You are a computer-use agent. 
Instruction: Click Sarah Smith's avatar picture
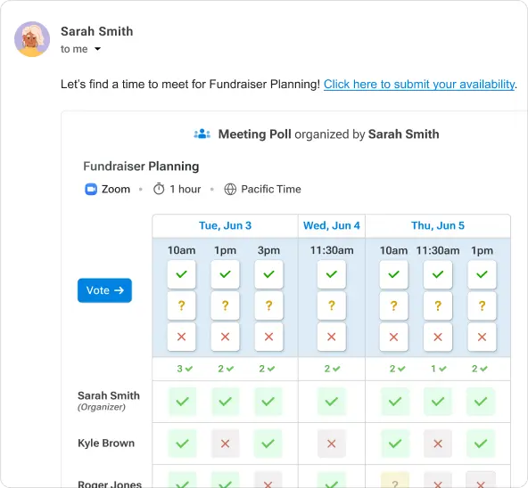(32, 39)
